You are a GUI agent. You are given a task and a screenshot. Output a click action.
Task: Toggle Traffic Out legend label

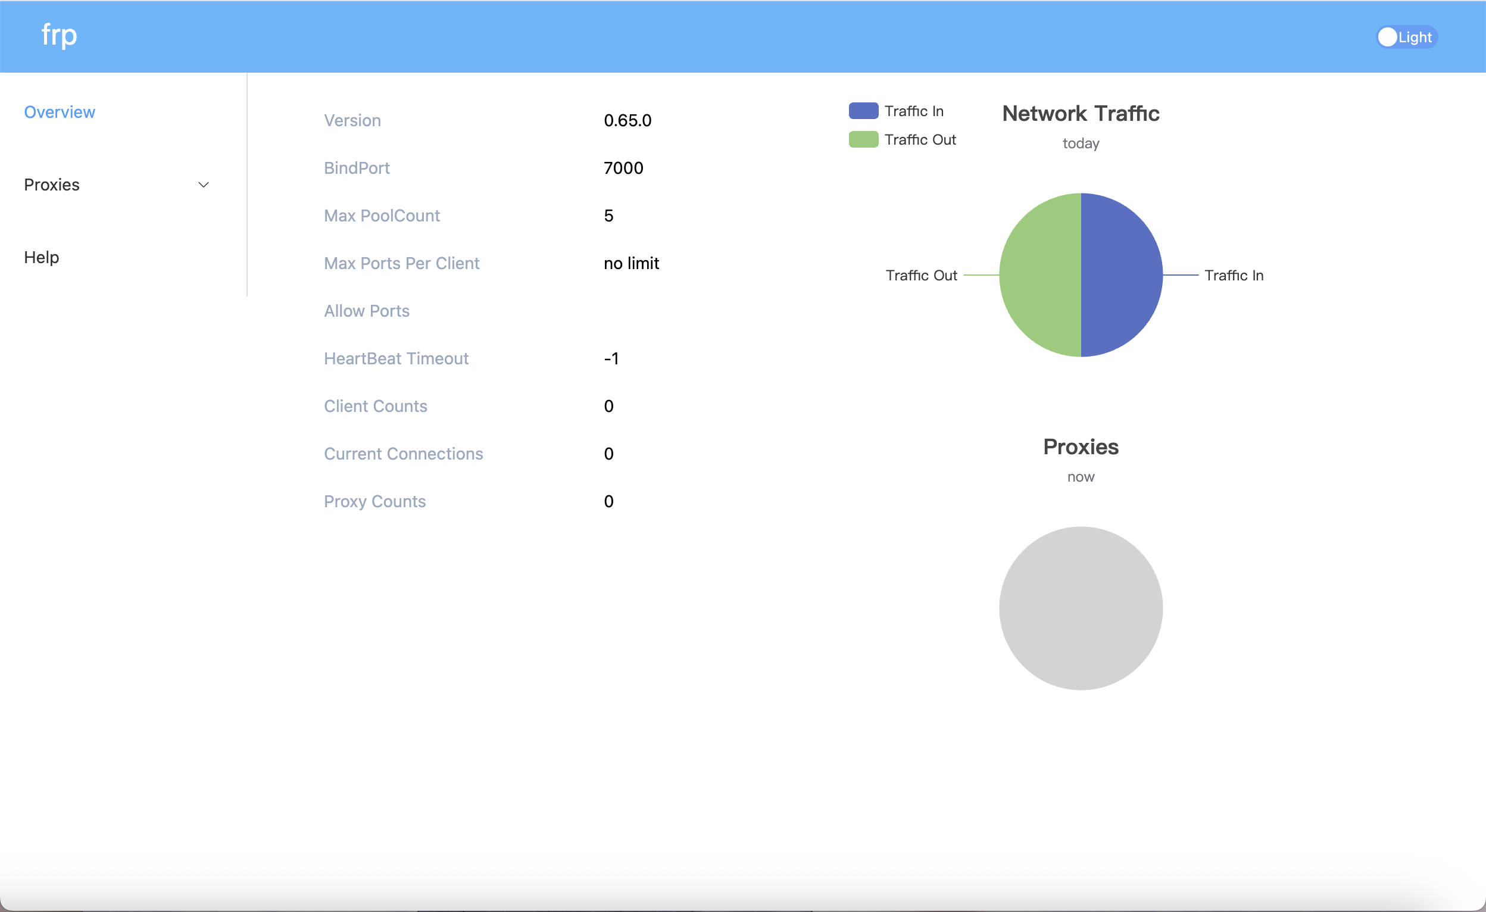coord(920,139)
